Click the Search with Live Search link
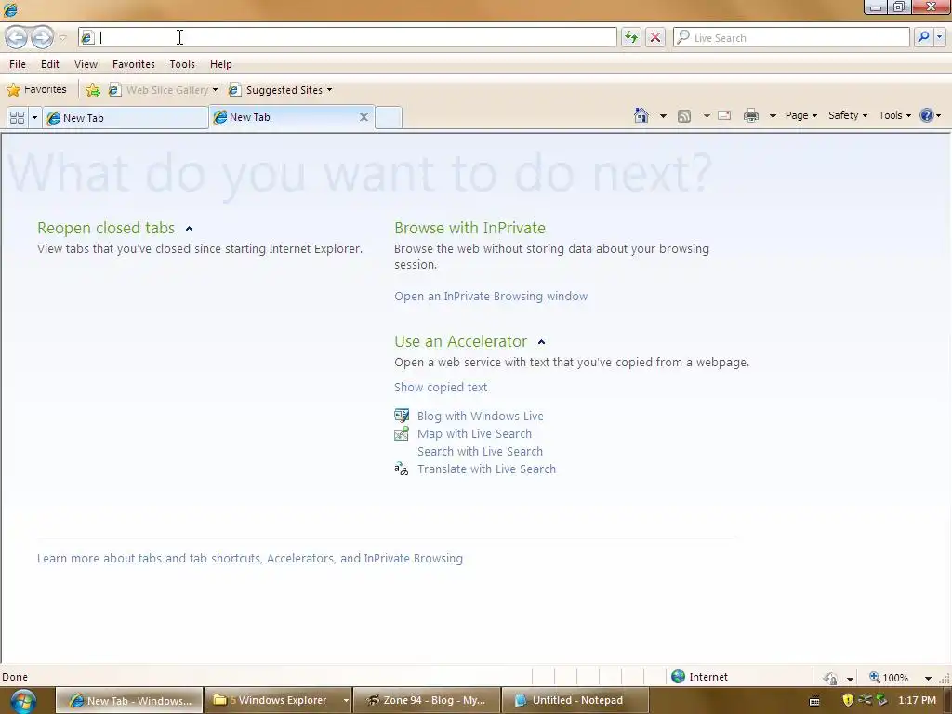The height and width of the screenshot is (714, 952). coord(480,452)
